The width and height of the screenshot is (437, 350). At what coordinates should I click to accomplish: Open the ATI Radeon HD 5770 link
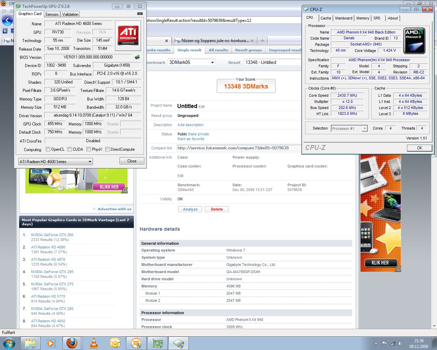pyautogui.click(x=48, y=296)
